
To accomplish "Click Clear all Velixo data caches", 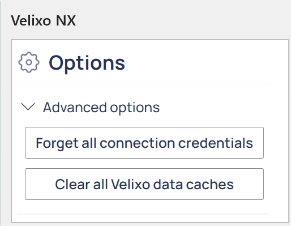I will [144, 184].
